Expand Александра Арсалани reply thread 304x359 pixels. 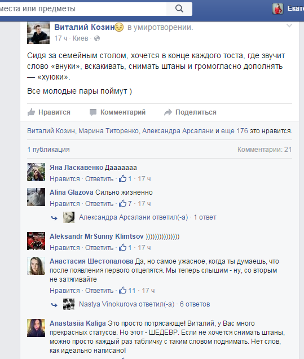(148, 217)
